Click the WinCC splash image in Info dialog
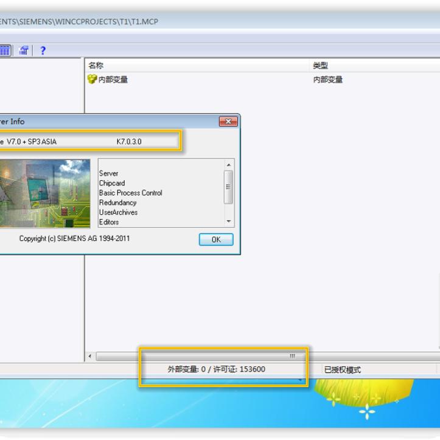440x440 pixels. tap(45, 194)
